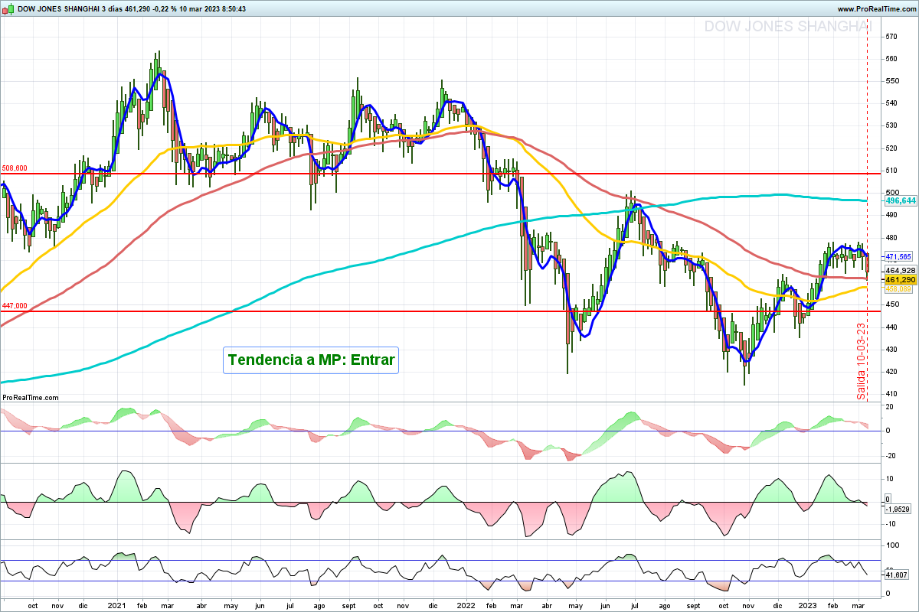
Task: Click the 100 level on oscillator axis
Action: [892, 545]
